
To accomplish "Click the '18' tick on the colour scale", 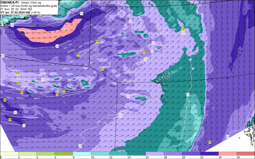I will (165, 157).
